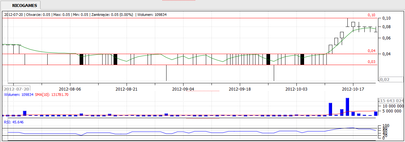Click the 15 643 024 volume value box
405x142 pixels.
392,101
